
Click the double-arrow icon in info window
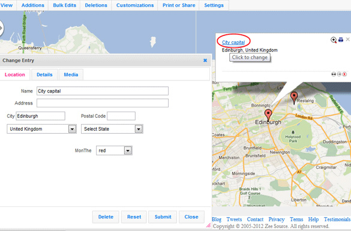pyautogui.click(x=334, y=74)
